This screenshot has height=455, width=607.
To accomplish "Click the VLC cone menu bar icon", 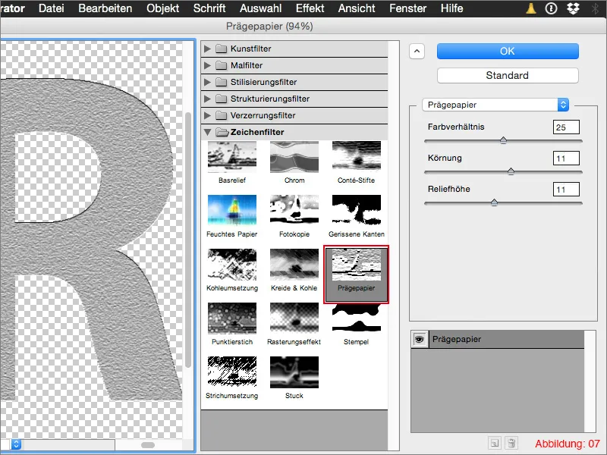I will (531, 8).
